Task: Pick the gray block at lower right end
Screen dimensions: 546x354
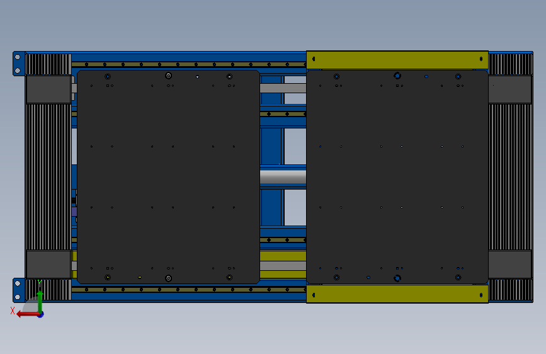Action: 510,264
